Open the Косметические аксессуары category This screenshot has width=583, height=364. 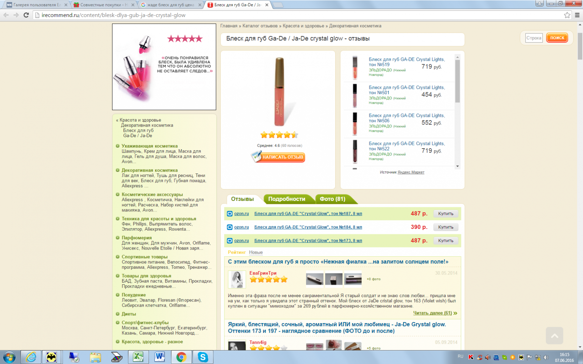coord(152,194)
